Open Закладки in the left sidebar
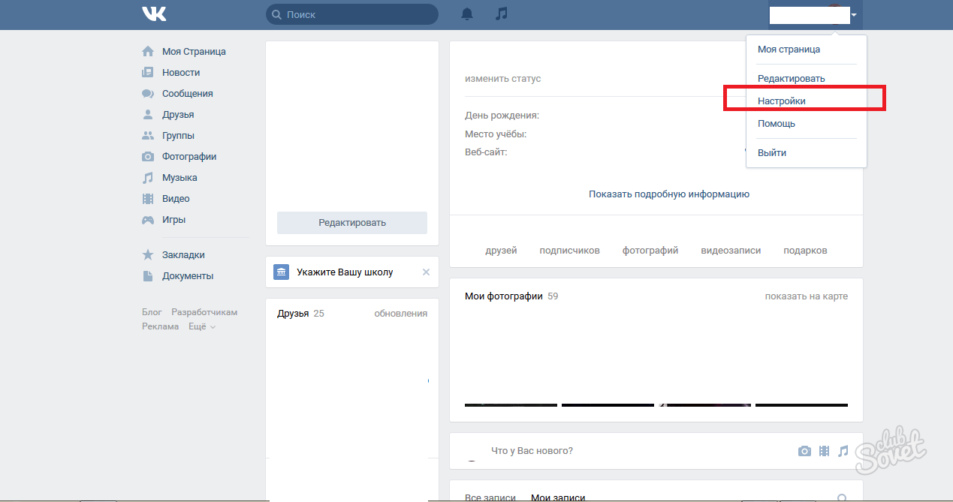Viewport: 953px width, 502px height. click(x=183, y=255)
